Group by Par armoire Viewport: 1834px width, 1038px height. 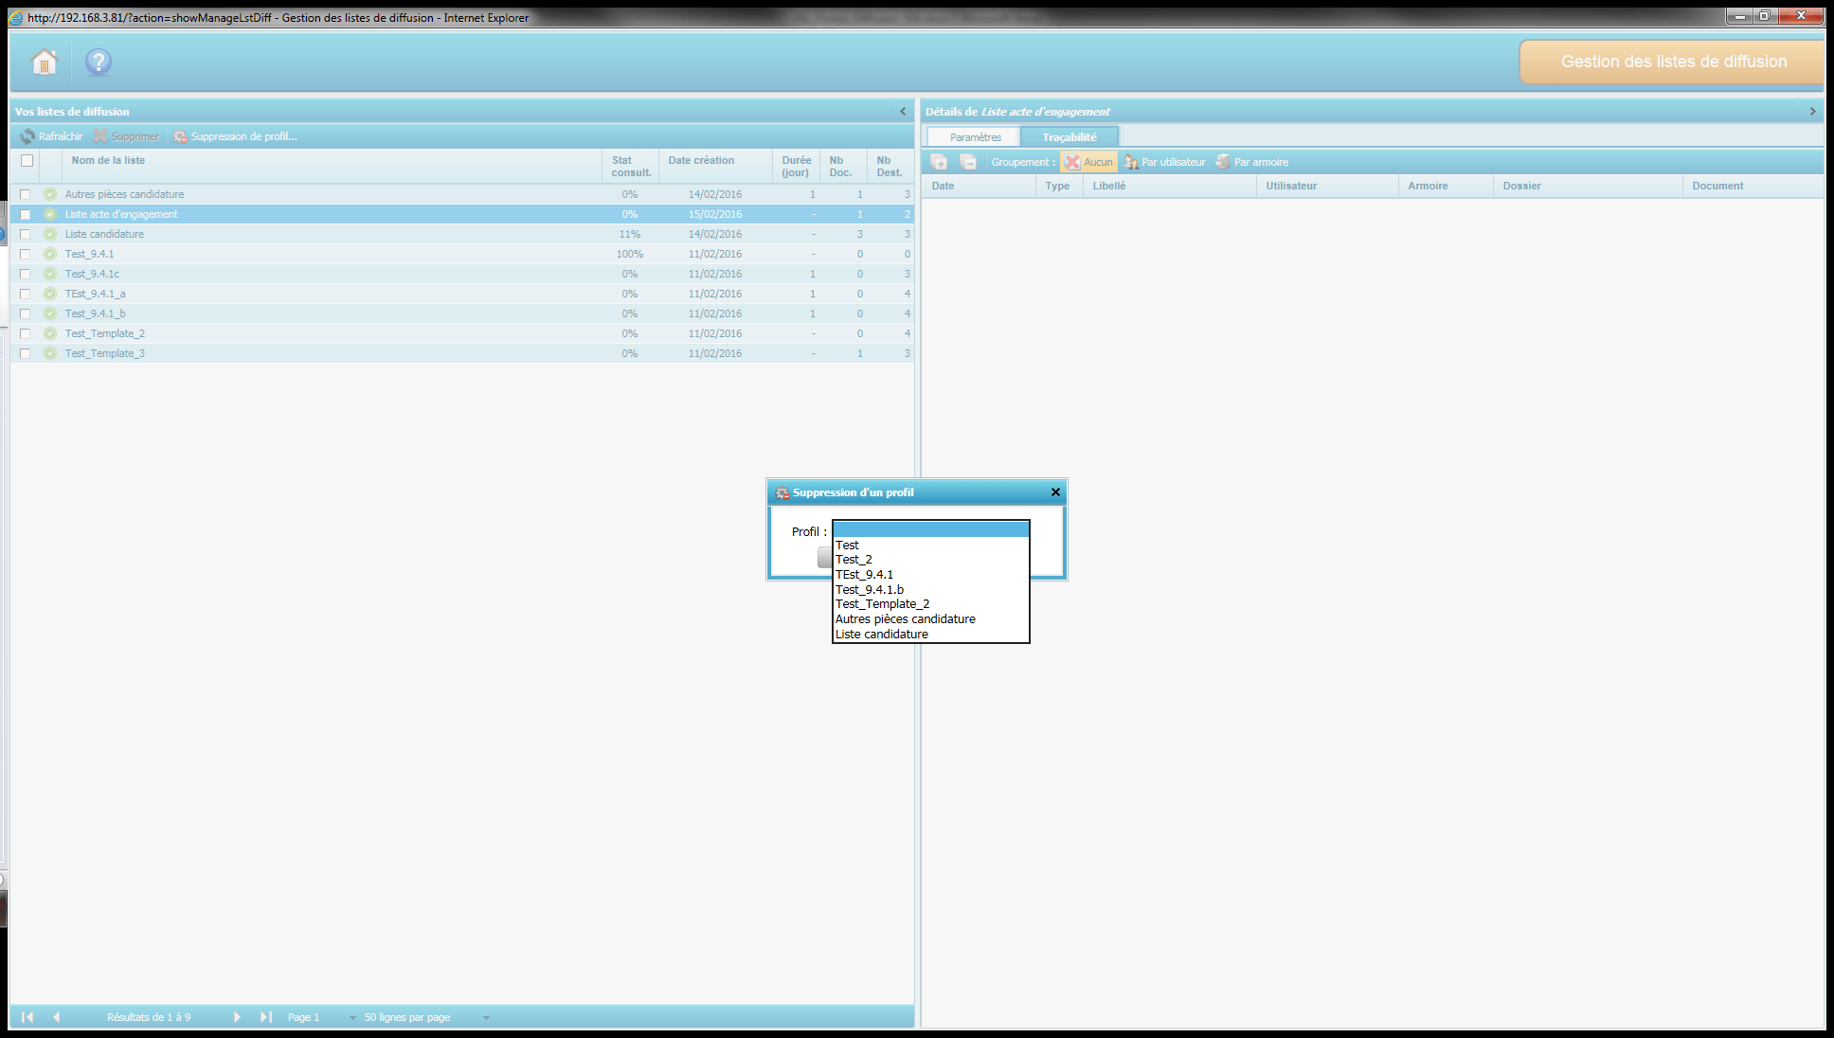(x=1251, y=162)
